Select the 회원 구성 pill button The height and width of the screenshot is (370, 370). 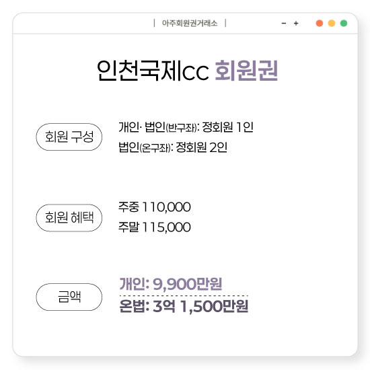pos(69,137)
